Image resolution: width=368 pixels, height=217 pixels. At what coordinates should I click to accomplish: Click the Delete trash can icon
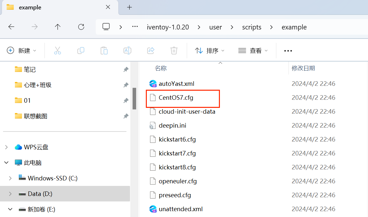coord(174,51)
